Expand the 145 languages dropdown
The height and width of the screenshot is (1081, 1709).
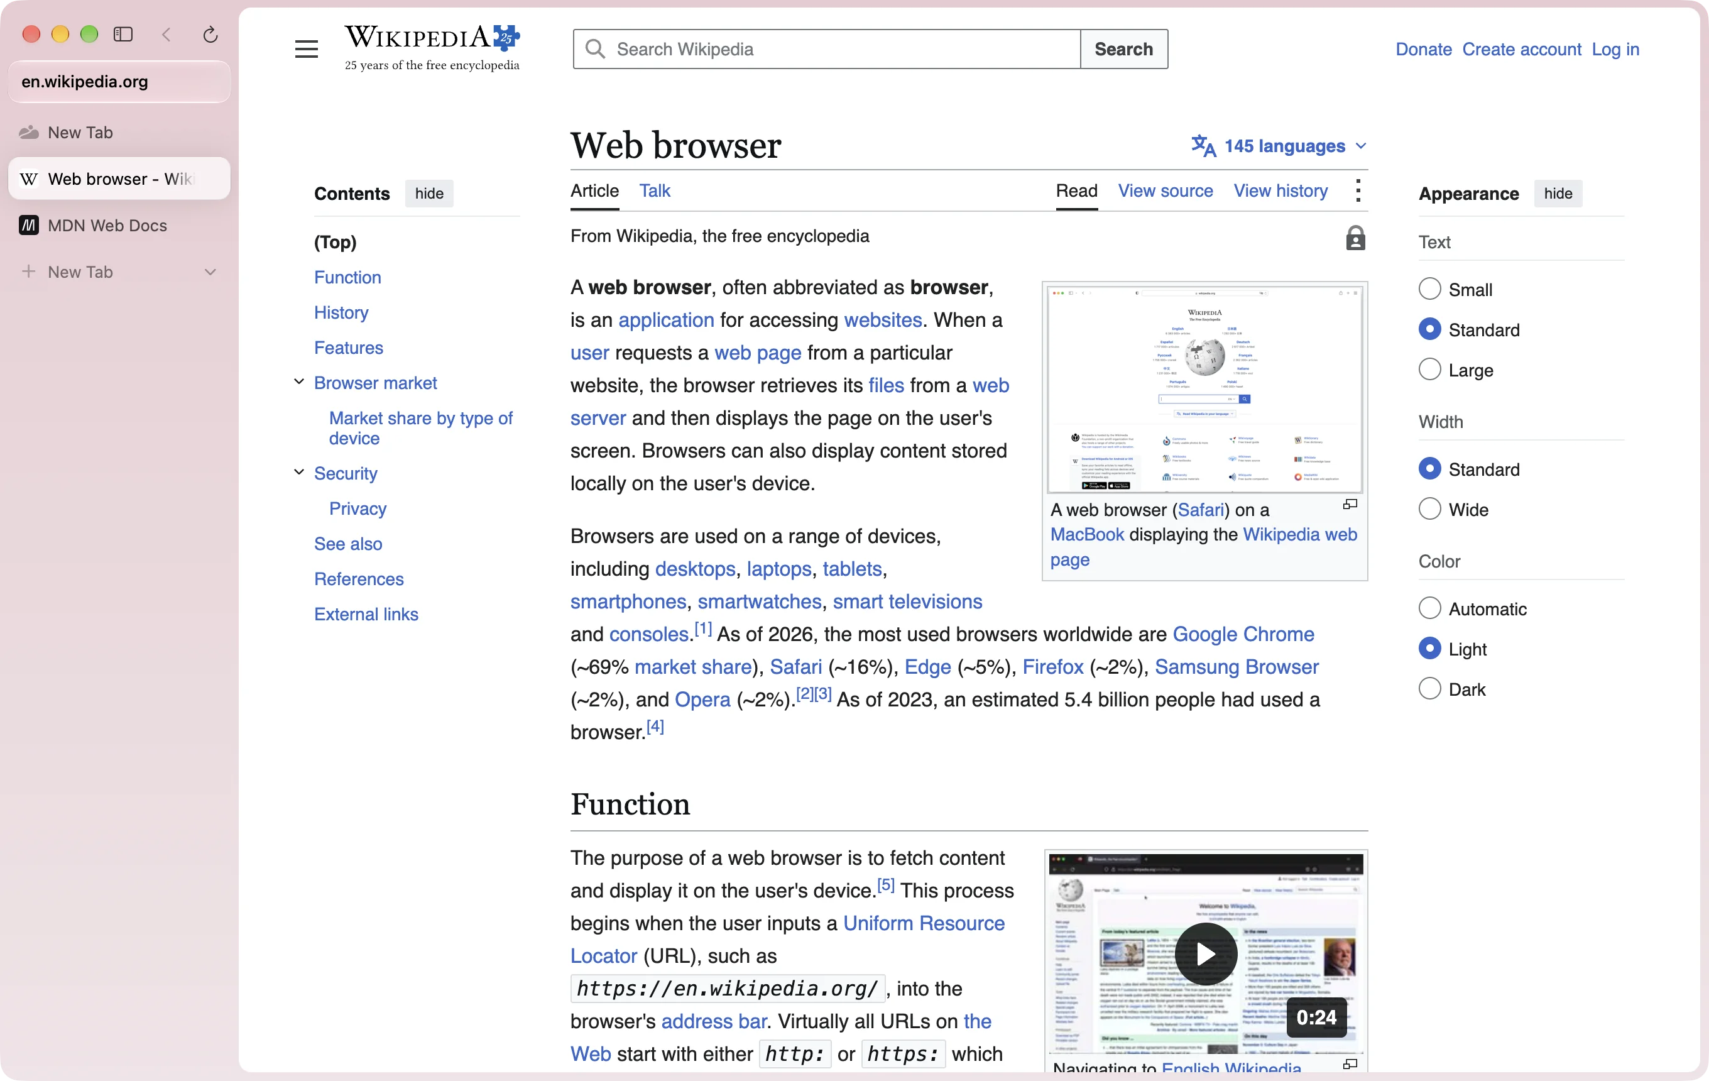tap(1279, 146)
